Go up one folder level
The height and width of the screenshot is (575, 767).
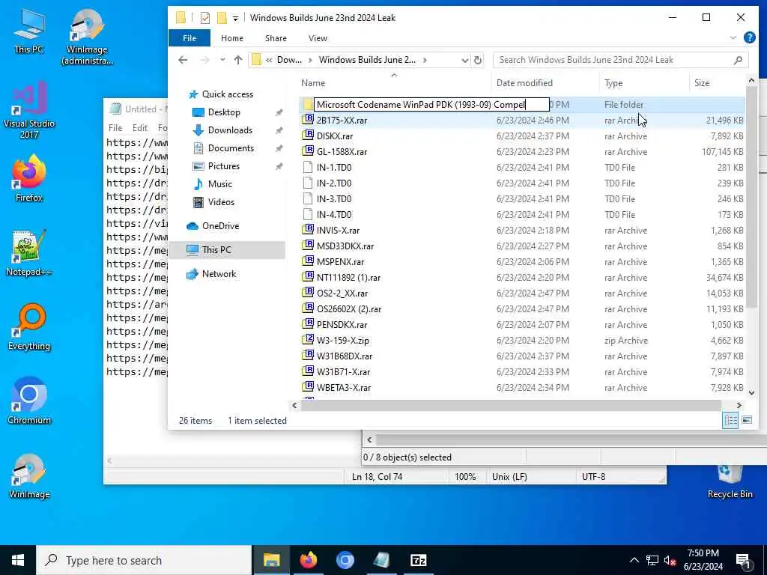(238, 60)
